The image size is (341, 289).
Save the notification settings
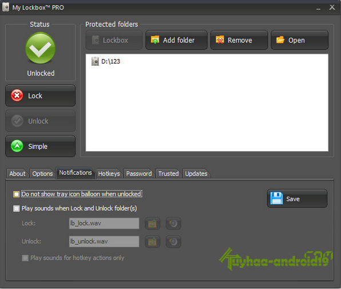[x=297, y=199]
